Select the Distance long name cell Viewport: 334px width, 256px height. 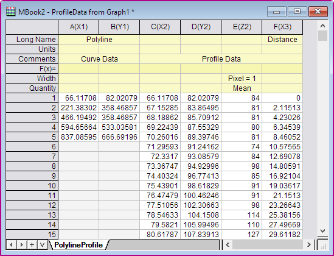(x=282, y=40)
